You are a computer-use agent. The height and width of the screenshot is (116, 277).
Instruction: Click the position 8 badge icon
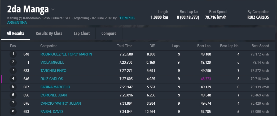click(x=13, y=112)
